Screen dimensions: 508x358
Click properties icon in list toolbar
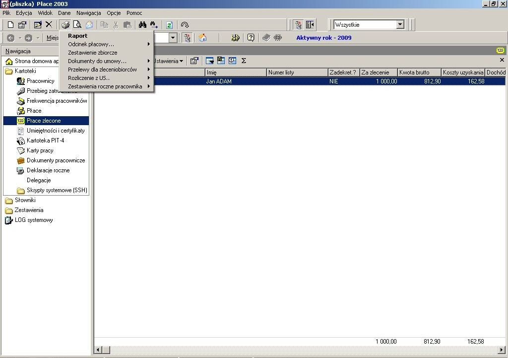coord(194,61)
